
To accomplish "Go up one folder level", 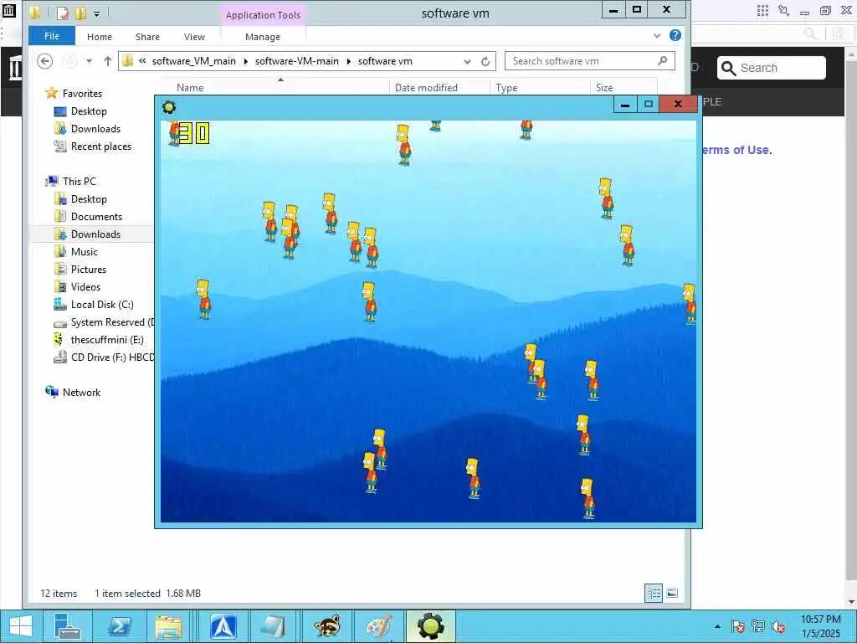I will pyautogui.click(x=108, y=61).
